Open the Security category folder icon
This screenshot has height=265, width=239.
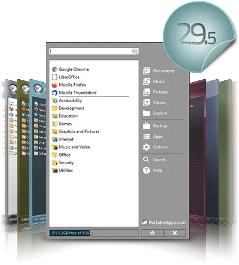point(55,162)
